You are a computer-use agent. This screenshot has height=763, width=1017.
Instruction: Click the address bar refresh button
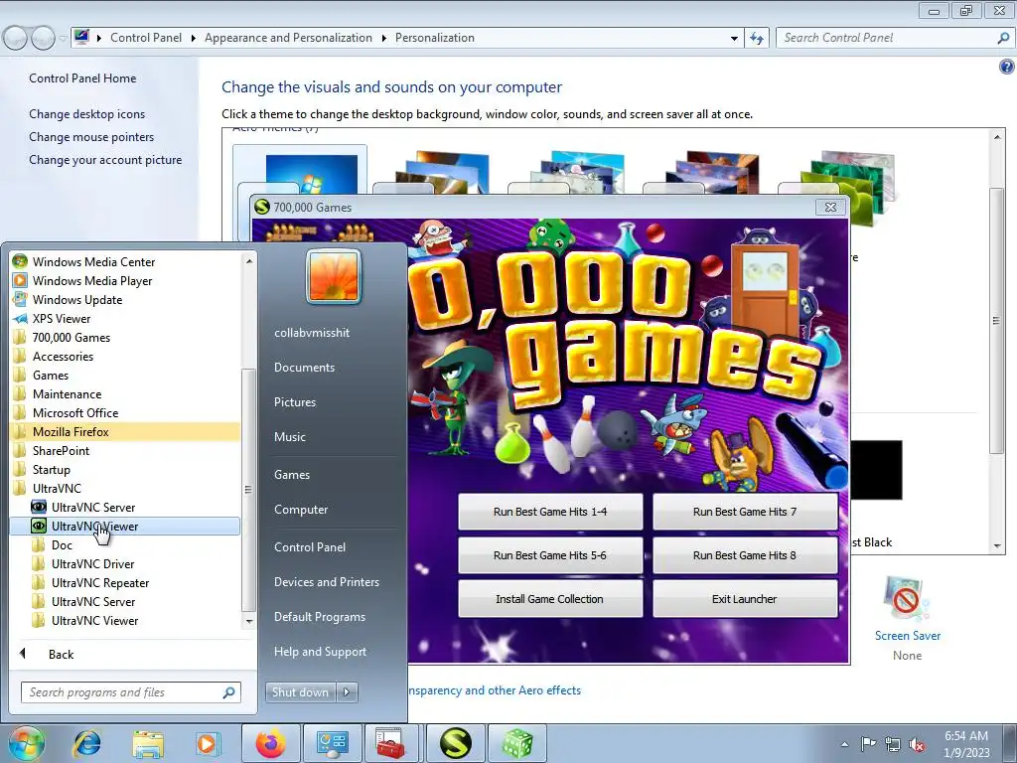click(757, 38)
